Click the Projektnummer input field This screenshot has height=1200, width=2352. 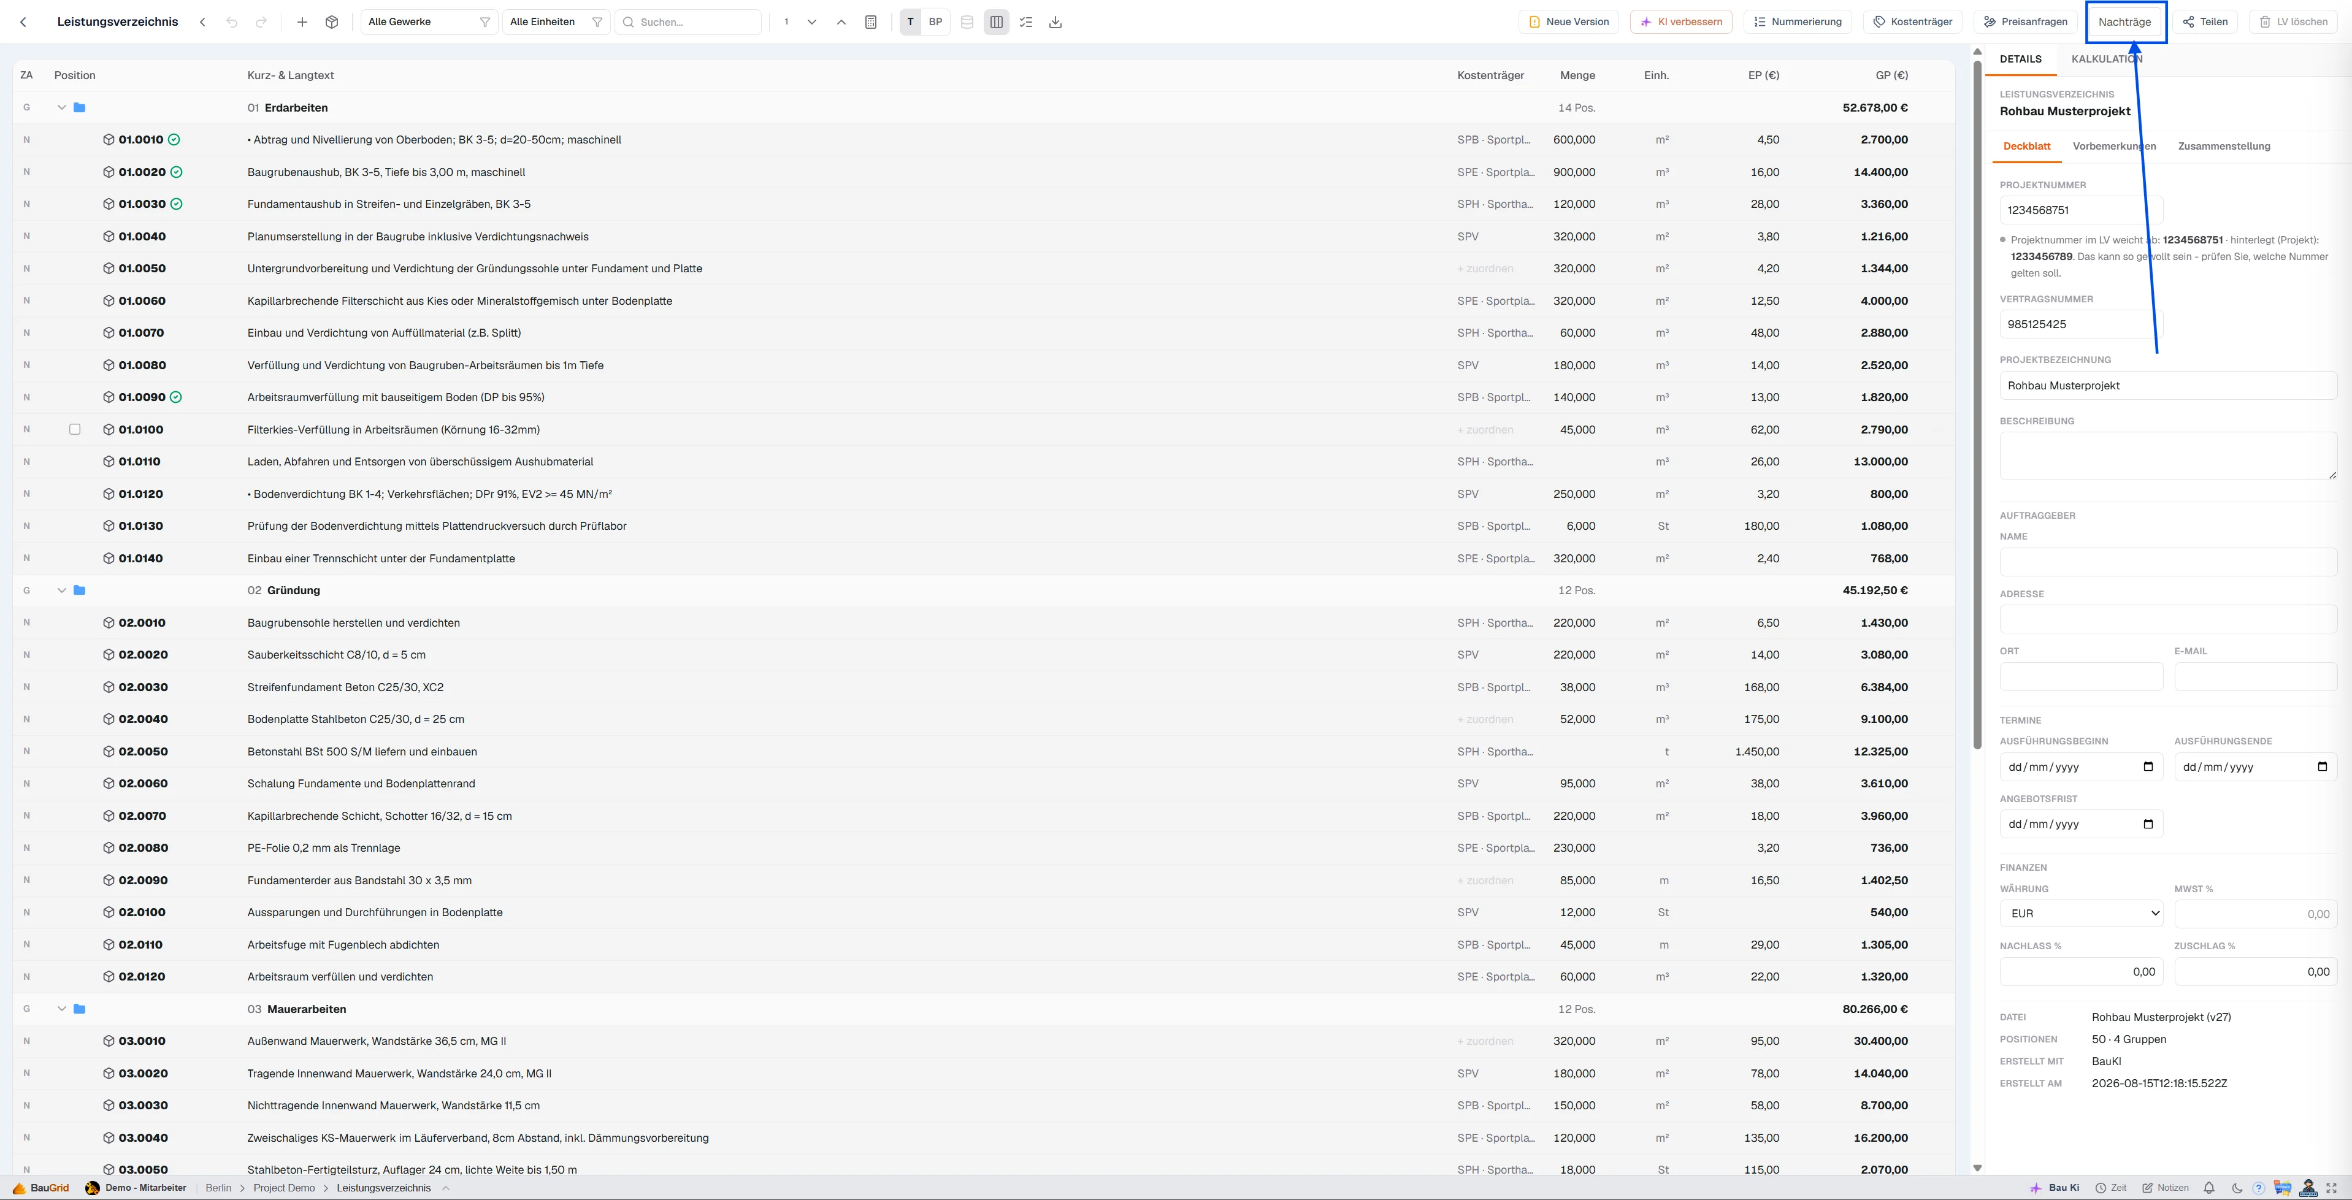click(x=2081, y=210)
